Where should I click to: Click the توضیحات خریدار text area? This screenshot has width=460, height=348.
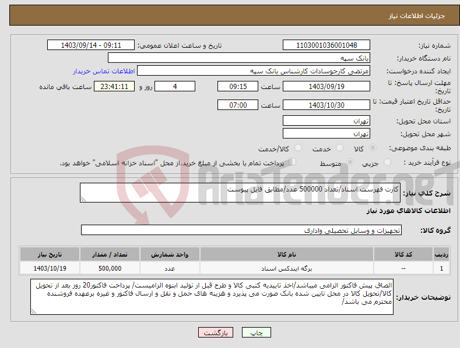tap(212, 297)
